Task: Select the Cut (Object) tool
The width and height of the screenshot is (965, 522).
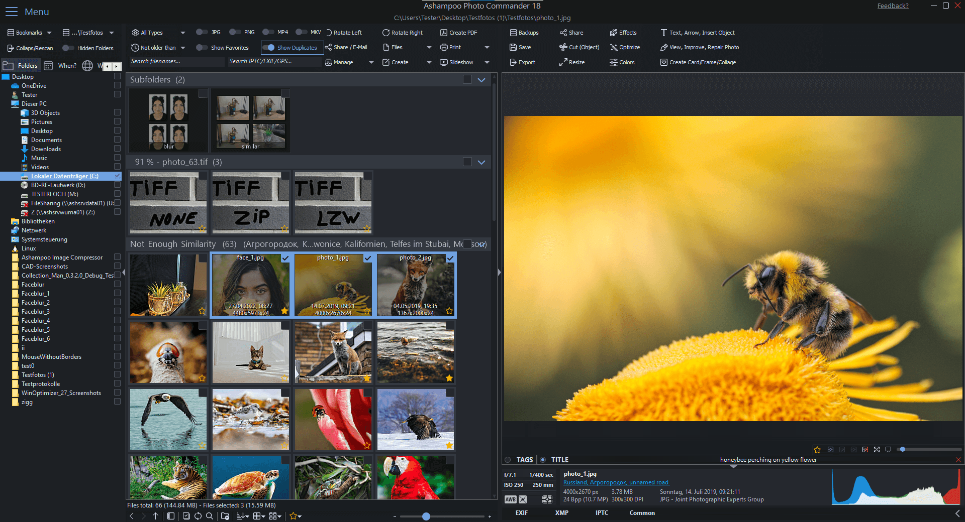Action: point(579,47)
